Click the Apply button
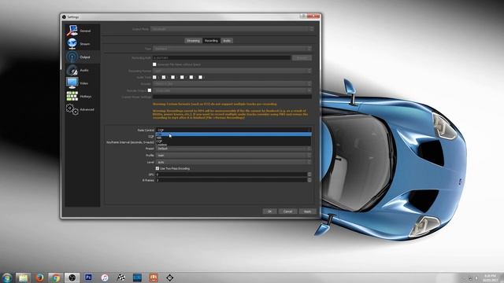This screenshot has height=283, width=504. 307,211
